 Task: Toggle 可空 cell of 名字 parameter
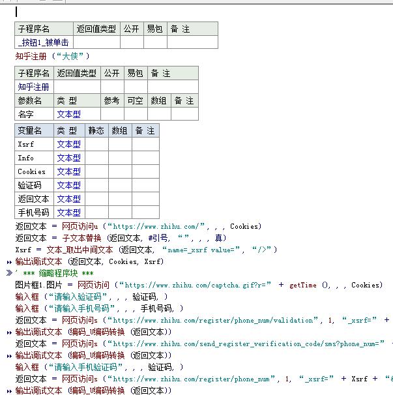tap(136, 114)
